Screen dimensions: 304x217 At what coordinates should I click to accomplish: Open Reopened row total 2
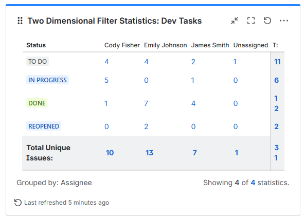[x=276, y=126]
